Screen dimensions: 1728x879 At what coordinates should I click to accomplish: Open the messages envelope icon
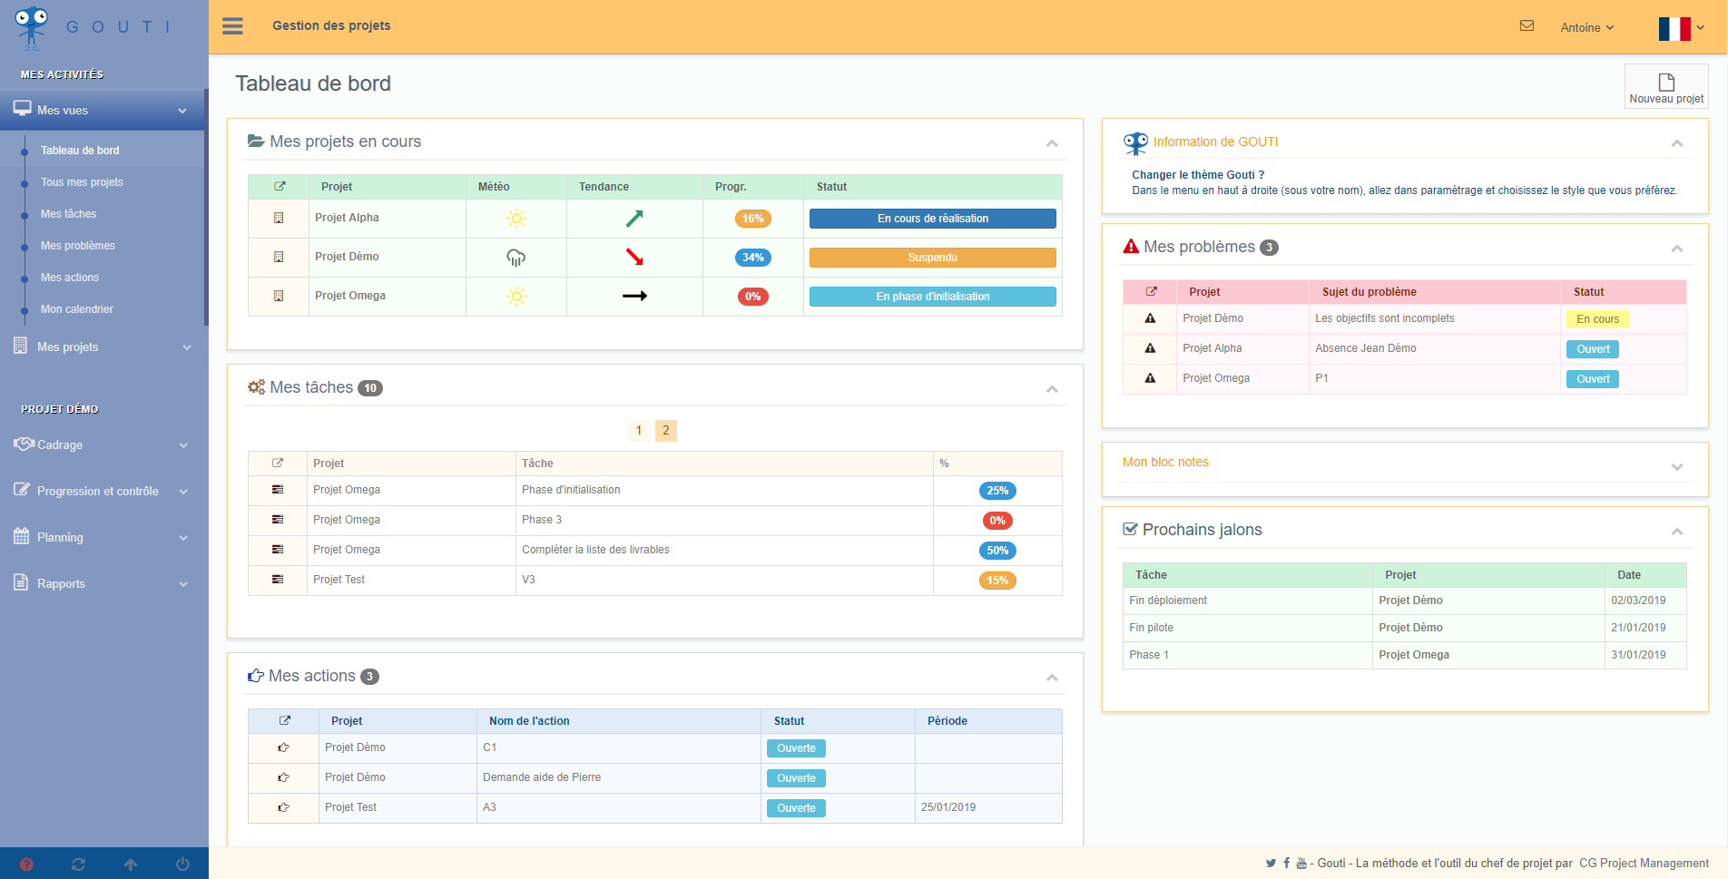pos(1527,26)
